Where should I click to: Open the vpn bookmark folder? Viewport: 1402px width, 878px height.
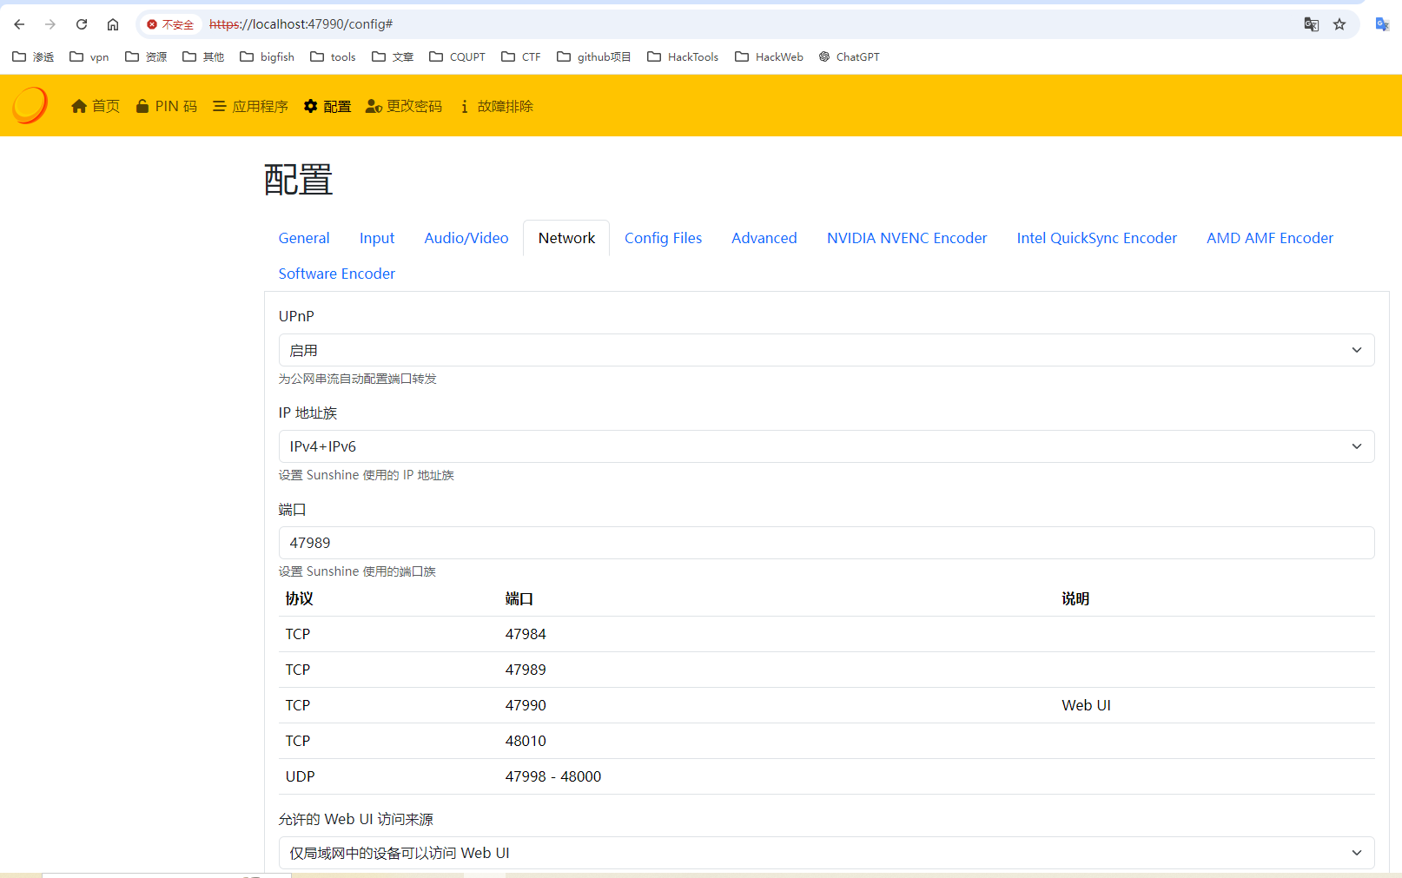tap(89, 56)
